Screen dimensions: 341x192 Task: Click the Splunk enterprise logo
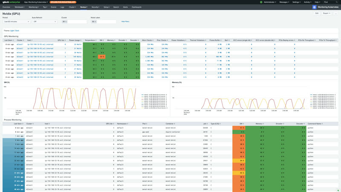pos(11,2)
